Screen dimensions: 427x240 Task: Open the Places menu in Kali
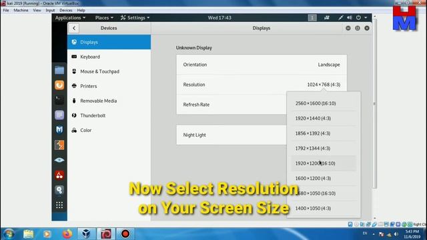click(x=104, y=18)
